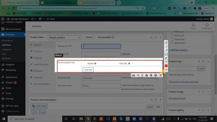Collapse the Product data panel
This screenshot has width=217, height=122.
(x=160, y=38)
